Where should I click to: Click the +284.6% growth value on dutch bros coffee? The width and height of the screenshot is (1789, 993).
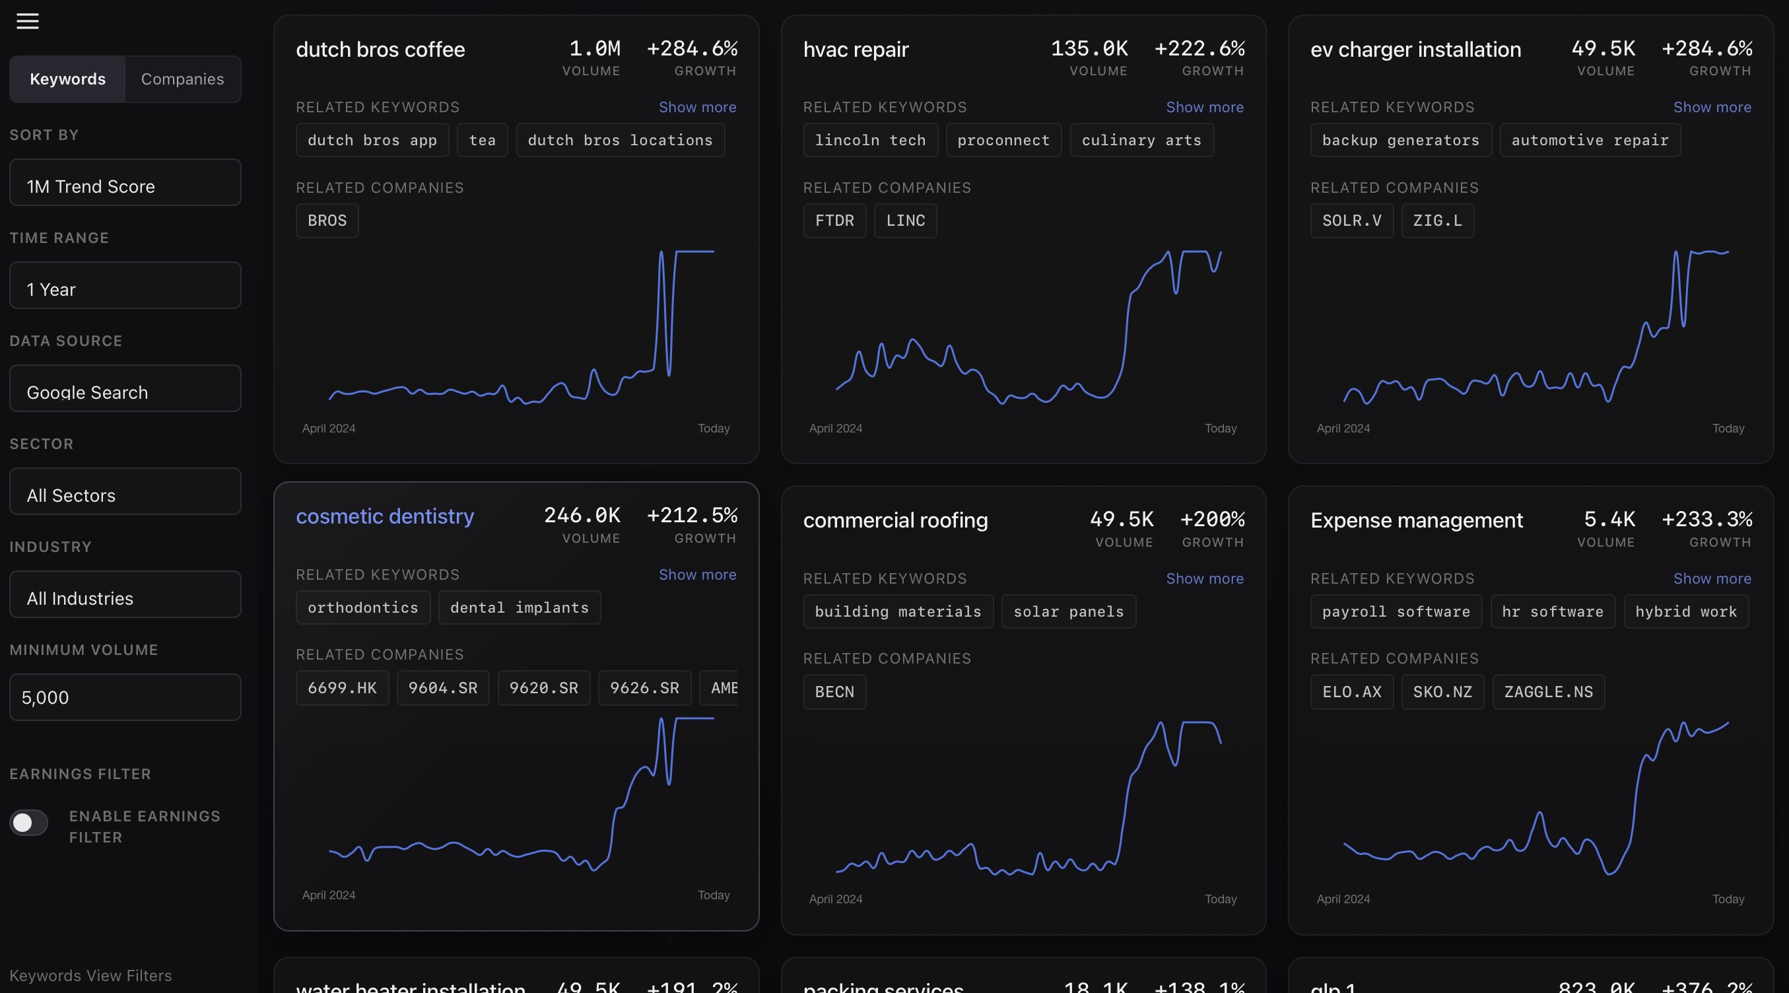692,49
